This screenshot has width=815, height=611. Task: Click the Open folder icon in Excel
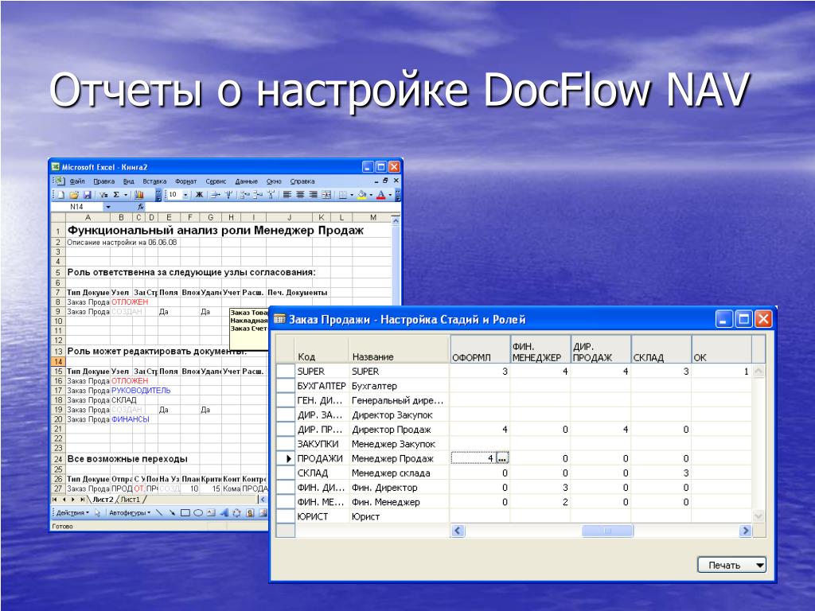(74, 195)
